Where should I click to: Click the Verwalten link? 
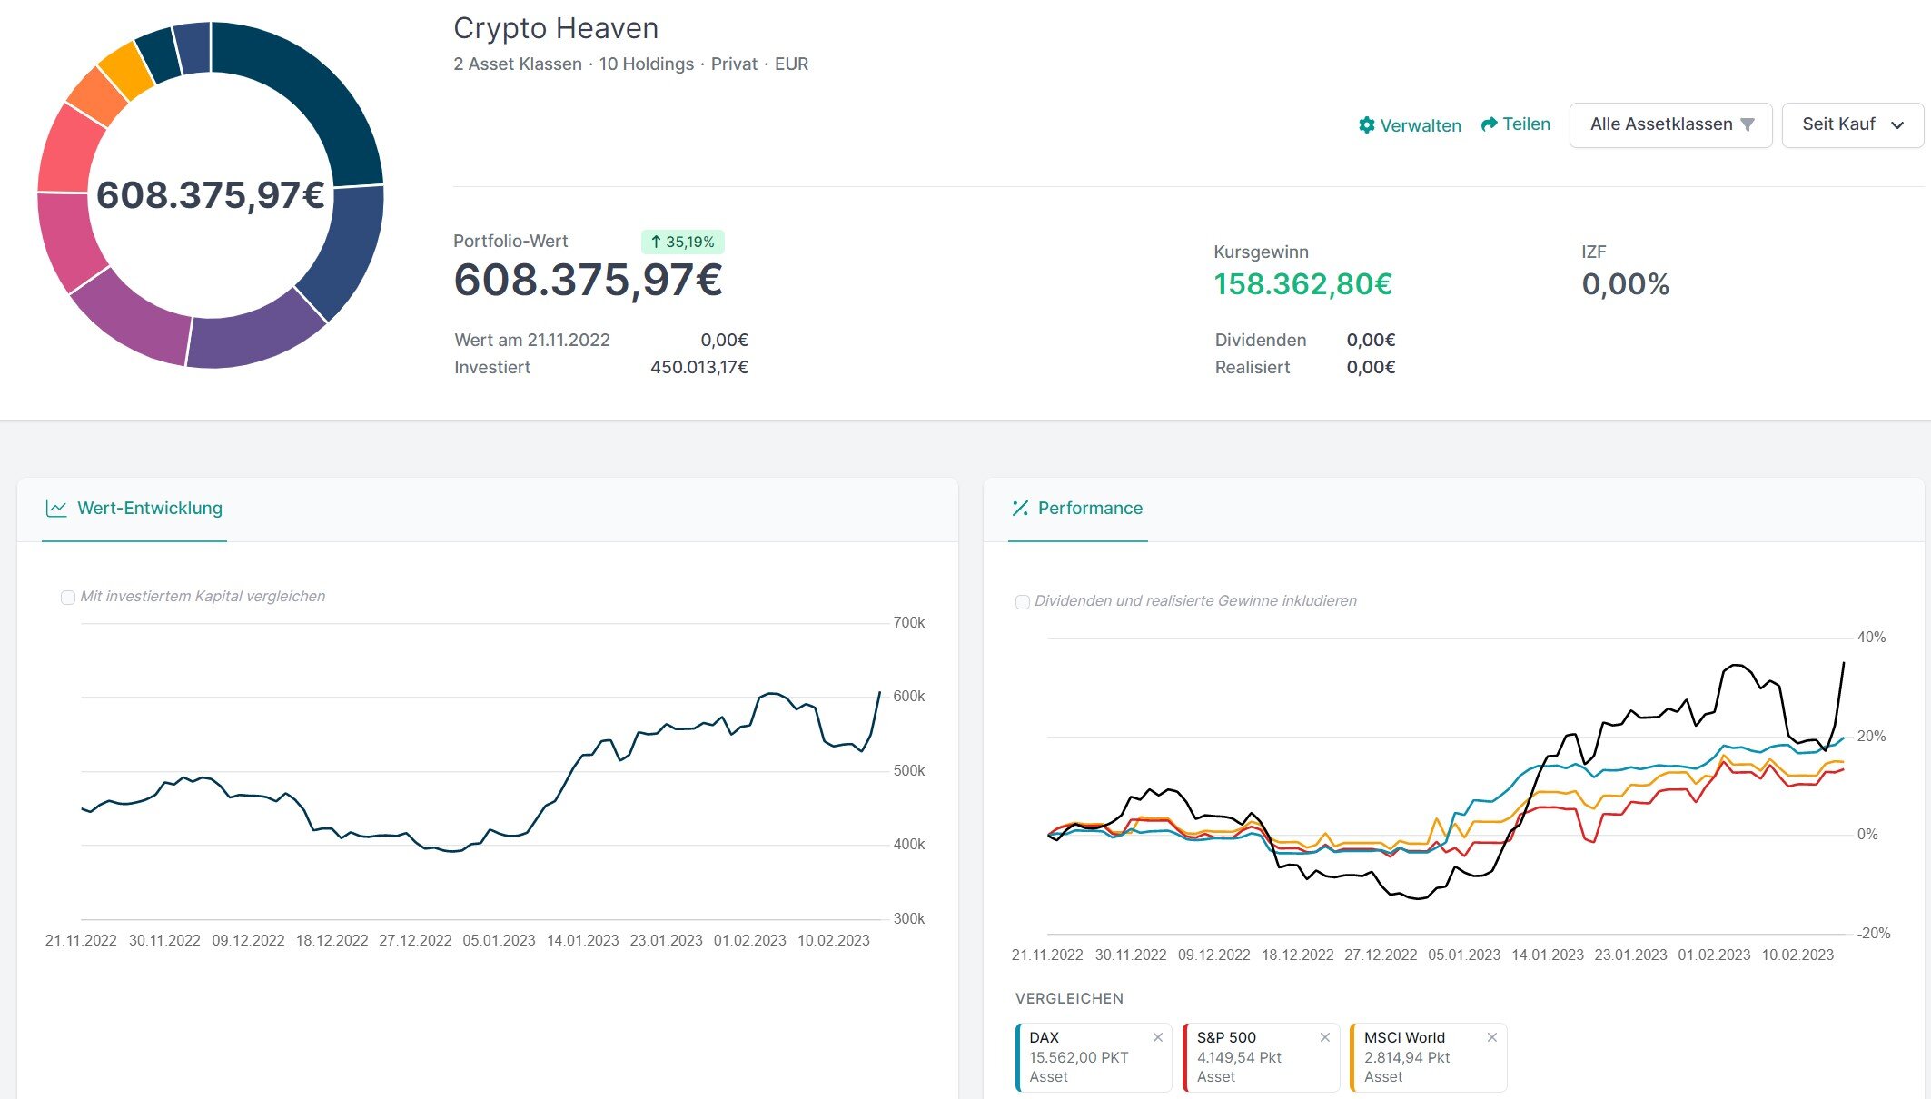pyautogui.click(x=1420, y=125)
